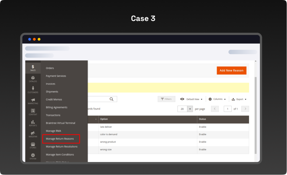This screenshot has height=175, width=287.
Task: Click the System gear icon
Action: (x=33, y=156)
